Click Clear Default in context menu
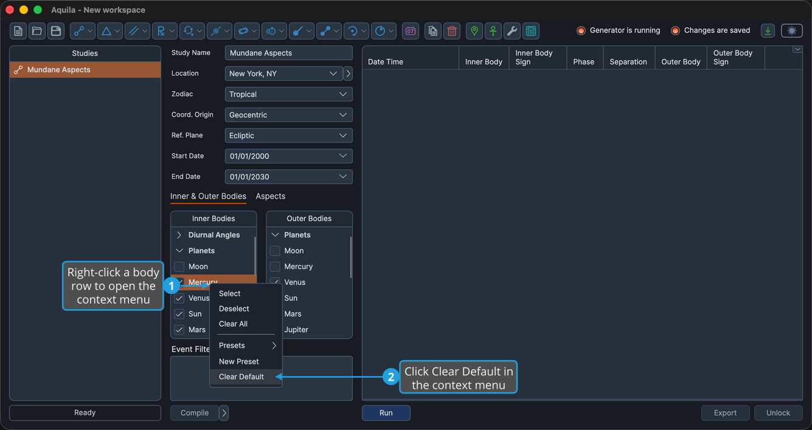The image size is (812, 430). pos(246,377)
